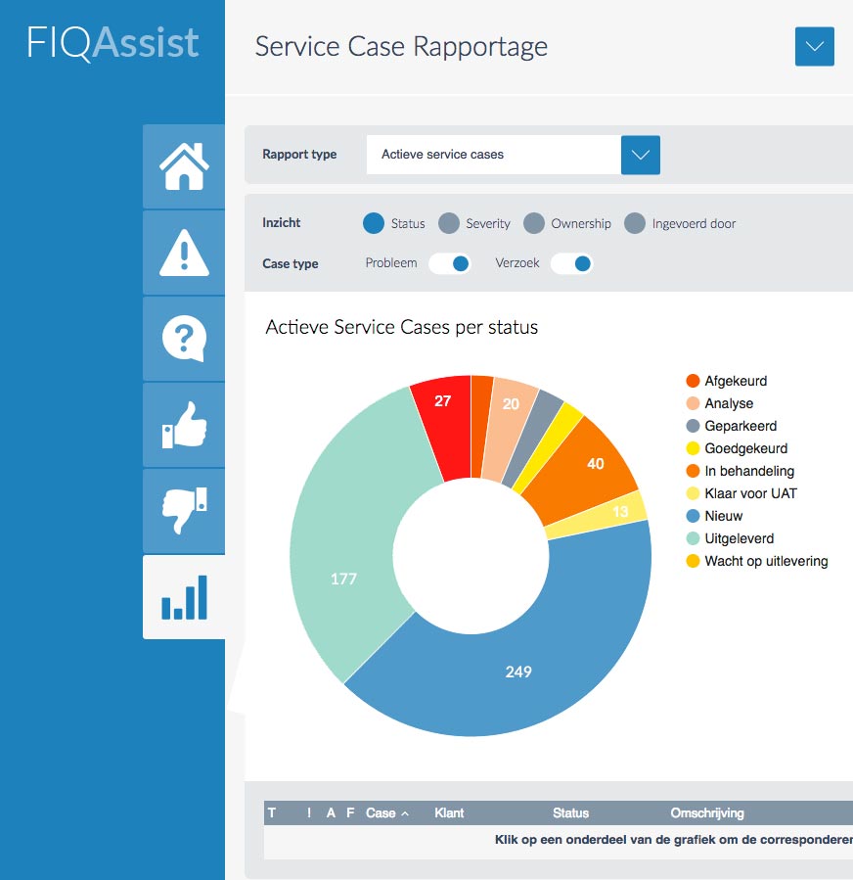Toggle the Verzoek case type switch

click(572, 263)
